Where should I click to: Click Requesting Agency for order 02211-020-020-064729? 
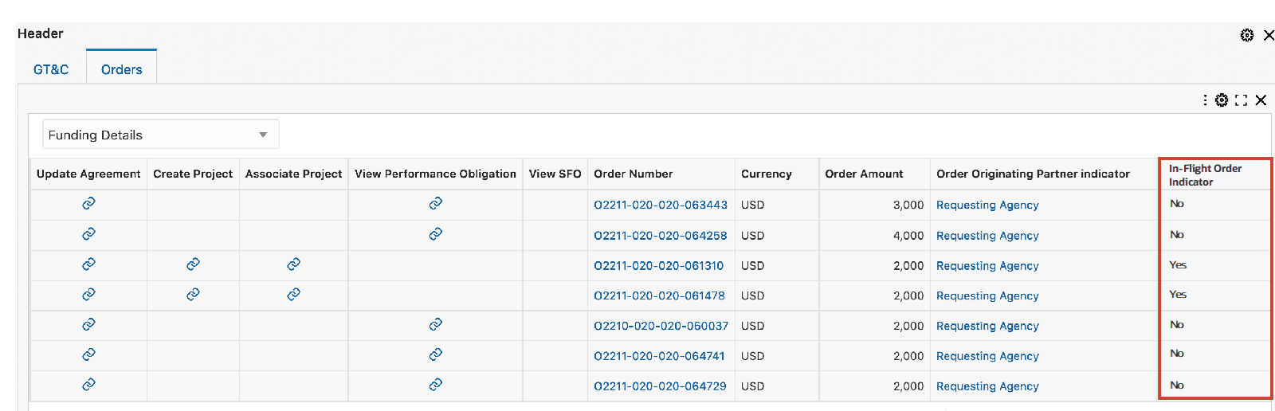pyautogui.click(x=987, y=386)
